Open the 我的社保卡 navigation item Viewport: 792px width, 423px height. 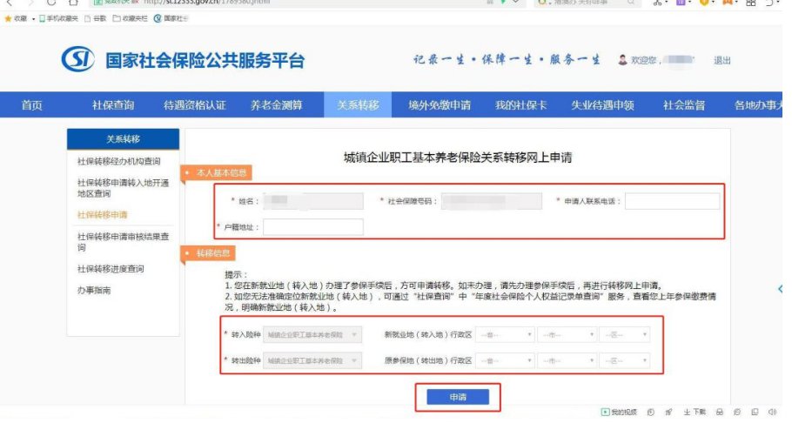coord(521,105)
